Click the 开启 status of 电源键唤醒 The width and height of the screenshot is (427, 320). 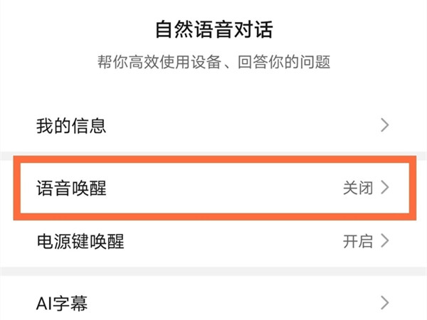click(x=357, y=241)
